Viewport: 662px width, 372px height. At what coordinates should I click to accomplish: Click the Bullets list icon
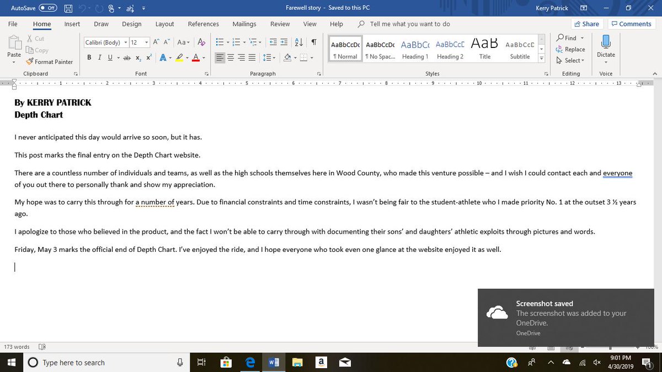[x=219, y=42]
